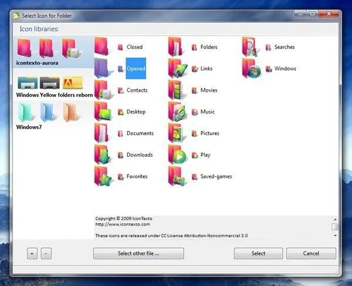Click the license text scrollbar down arrow
352x286 pixels.
[335, 235]
